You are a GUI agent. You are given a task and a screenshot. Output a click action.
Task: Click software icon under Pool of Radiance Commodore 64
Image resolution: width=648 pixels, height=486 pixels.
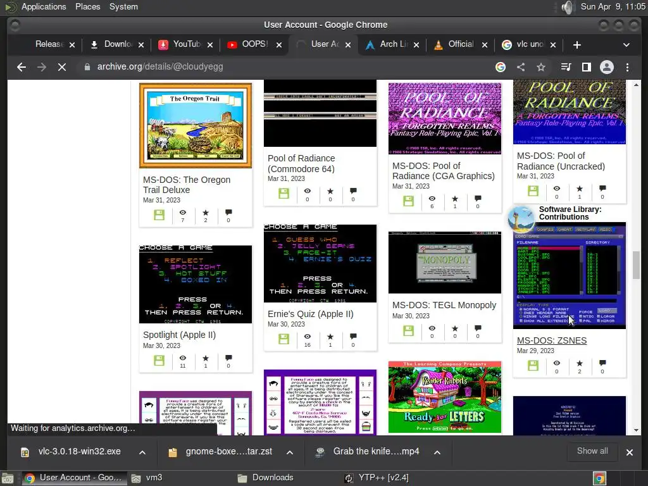pyautogui.click(x=284, y=194)
